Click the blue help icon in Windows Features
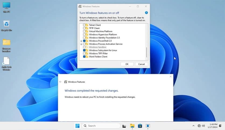Image resolution: width=225 pixels, height=130 pixels. 146,13
